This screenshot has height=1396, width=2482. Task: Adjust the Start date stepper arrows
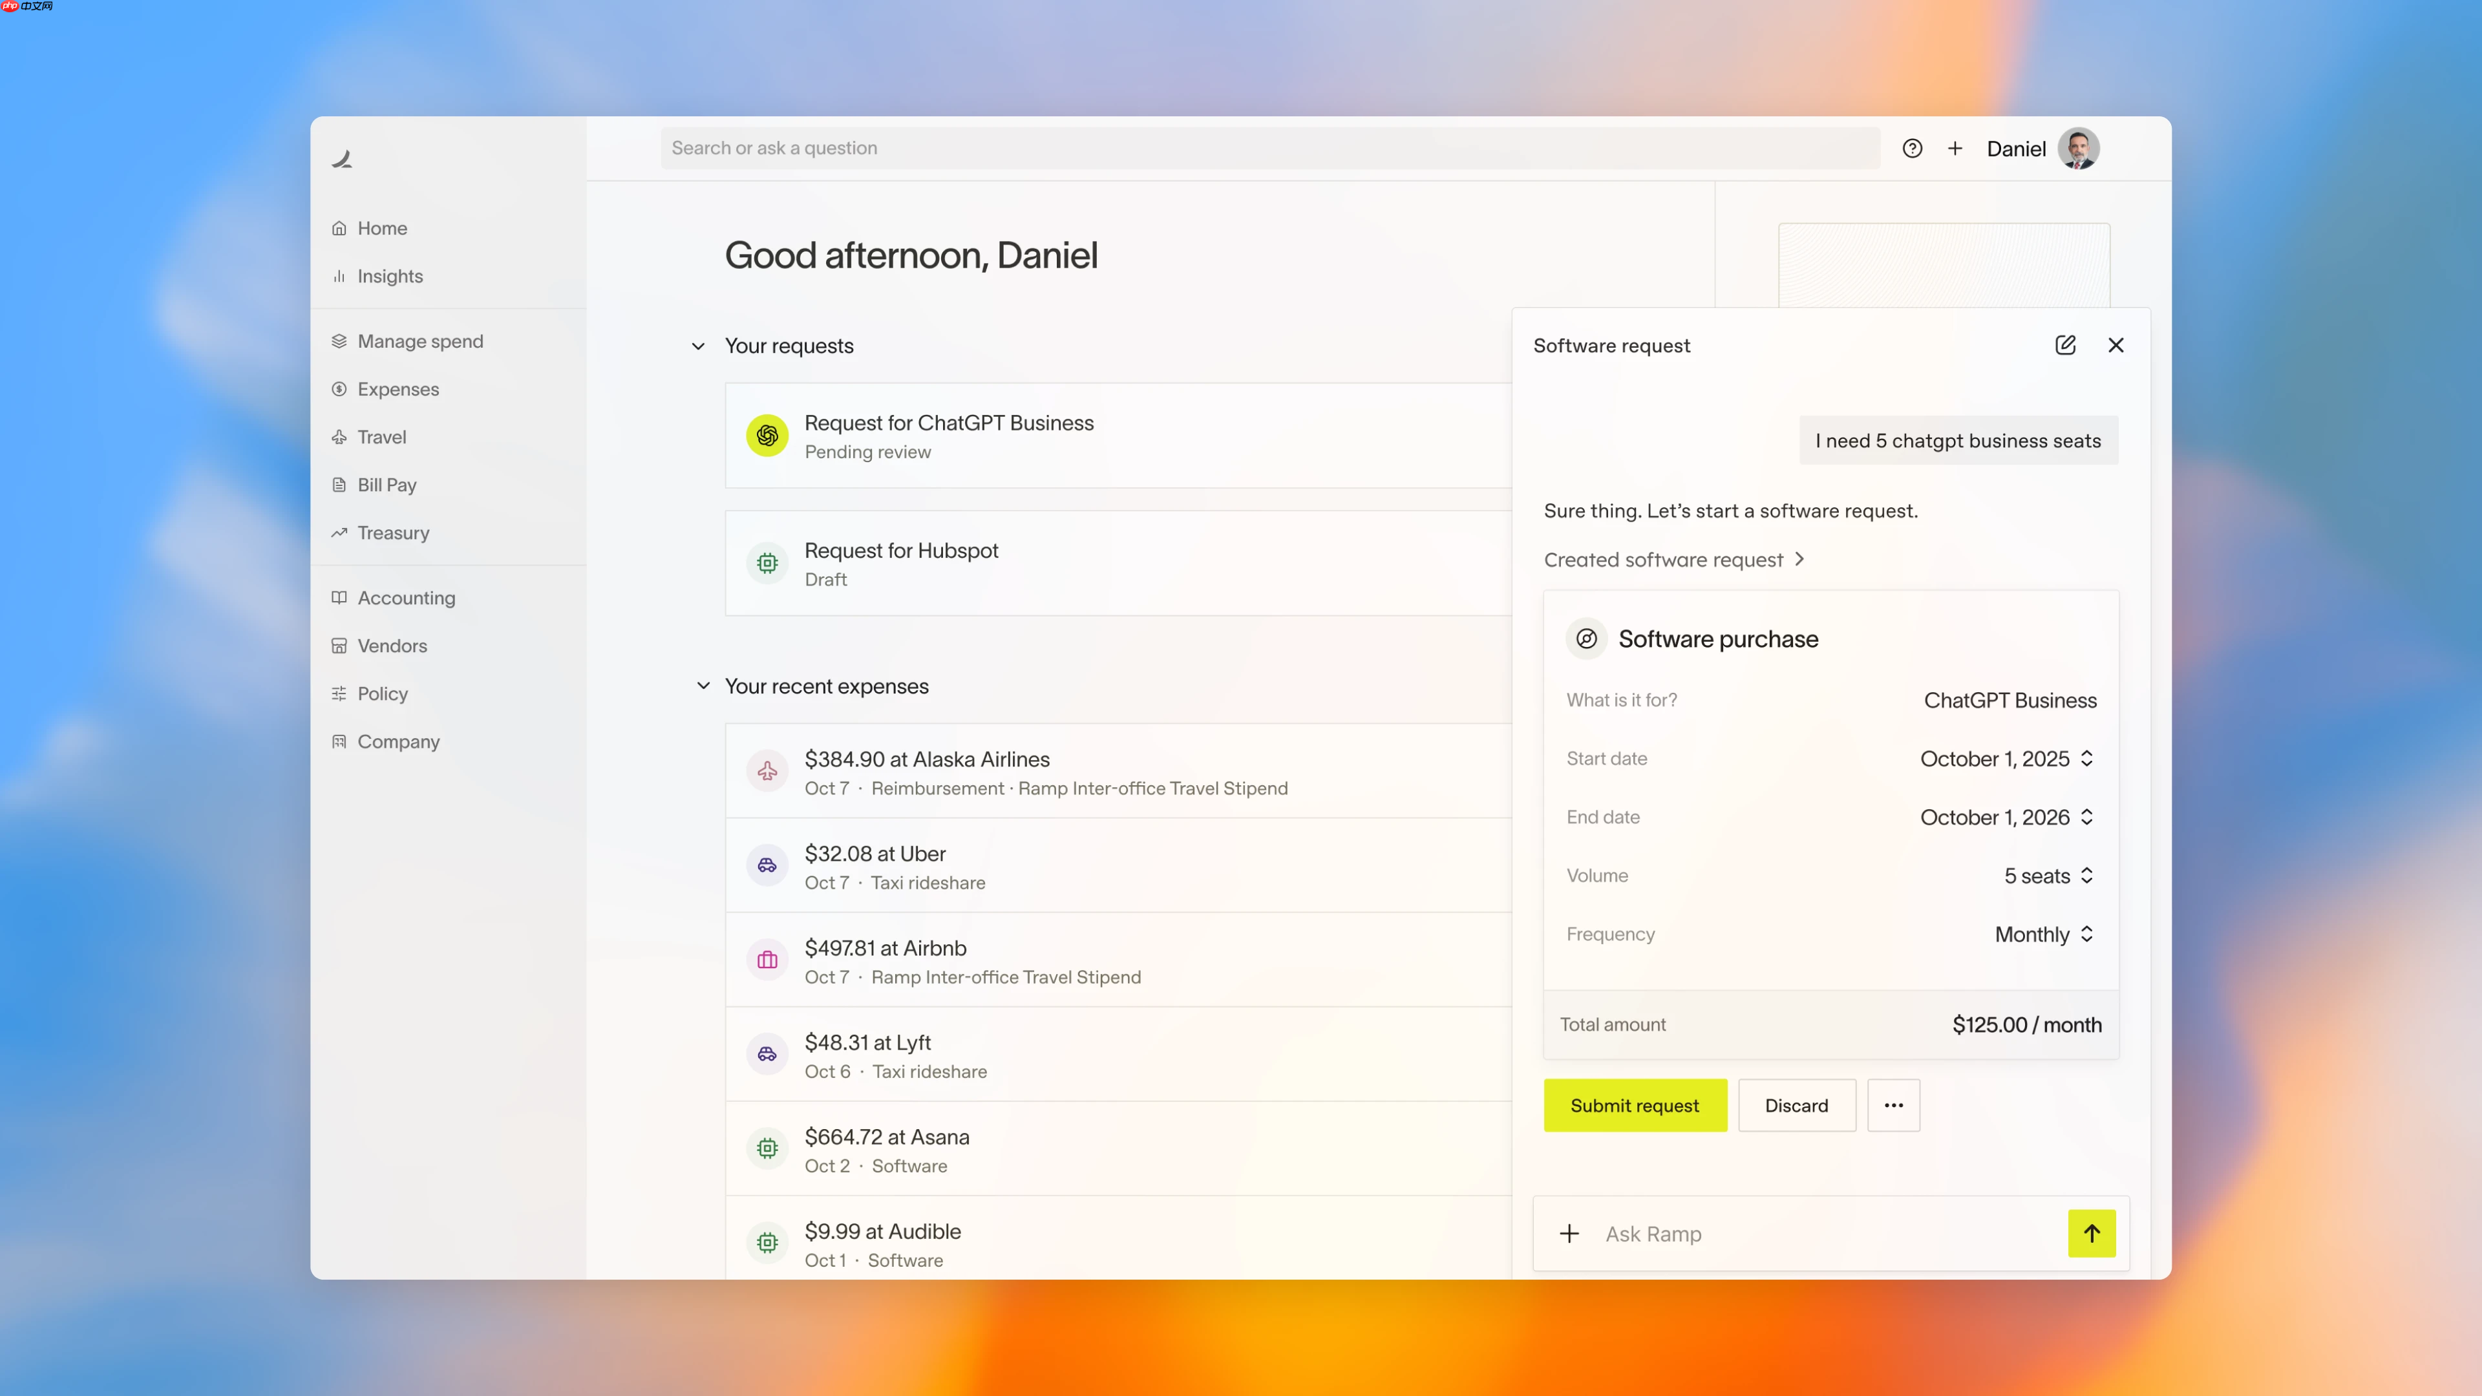2087,758
